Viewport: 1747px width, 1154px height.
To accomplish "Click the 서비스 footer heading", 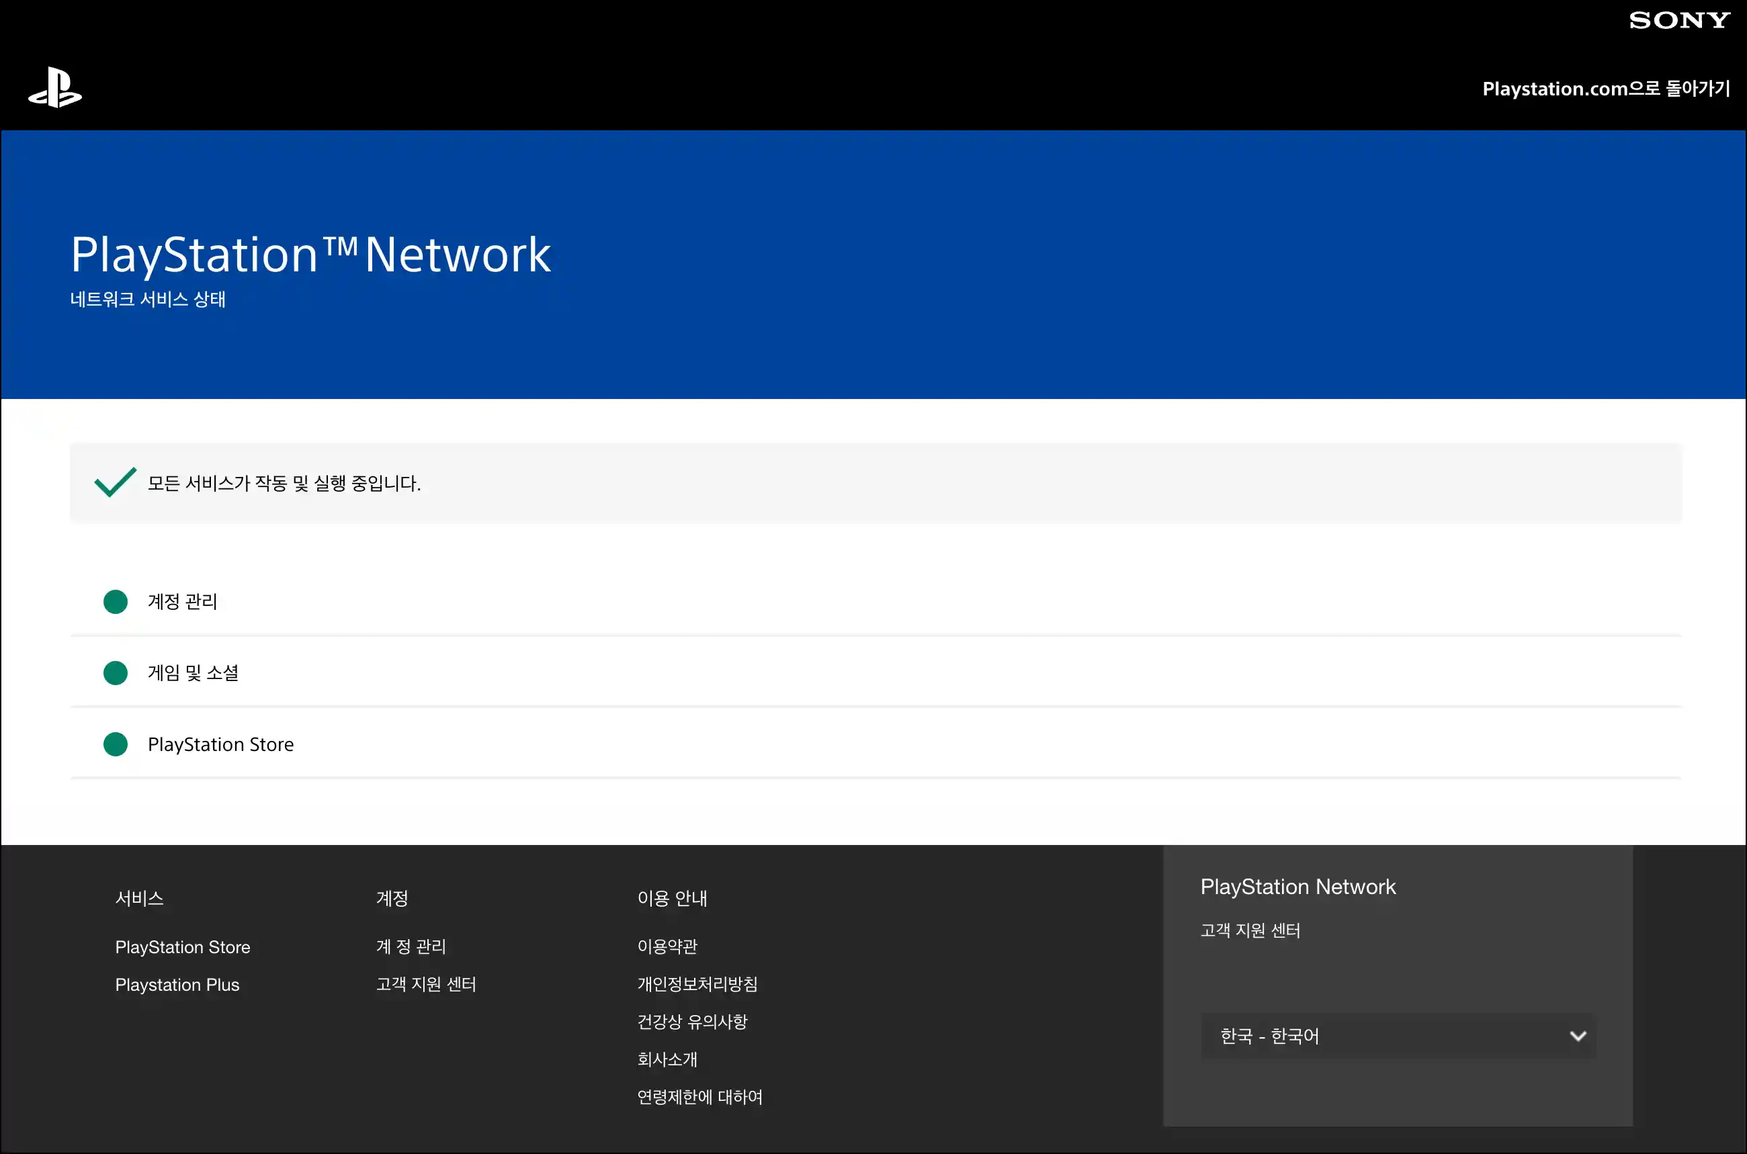I will click(x=139, y=898).
